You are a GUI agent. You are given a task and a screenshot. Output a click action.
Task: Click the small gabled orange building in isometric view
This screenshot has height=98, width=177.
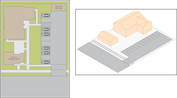click(x=108, y=38)
